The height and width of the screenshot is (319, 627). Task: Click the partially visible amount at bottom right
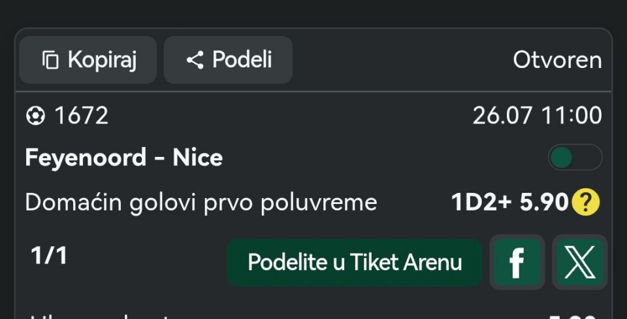[x=573, y=316]
